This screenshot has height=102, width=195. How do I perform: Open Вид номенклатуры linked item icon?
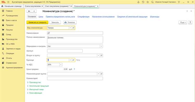tap(73, 28)
